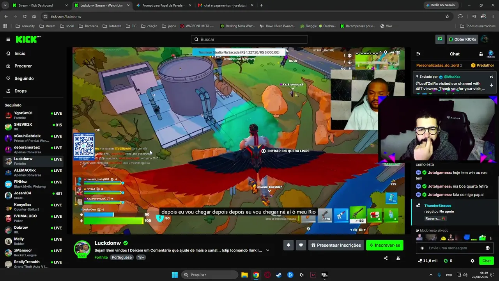Open Chrome media controls icon
Image resolution: width=499 pixels, height=281 pixels.
pos(474,16)
